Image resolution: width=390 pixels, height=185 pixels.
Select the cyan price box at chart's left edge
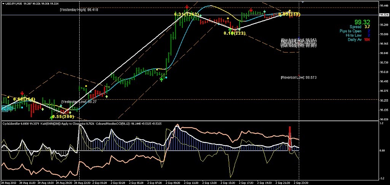click(x=7, y=108)
